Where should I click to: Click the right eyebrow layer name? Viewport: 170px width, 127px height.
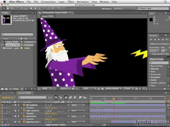[x=32, y=111]
